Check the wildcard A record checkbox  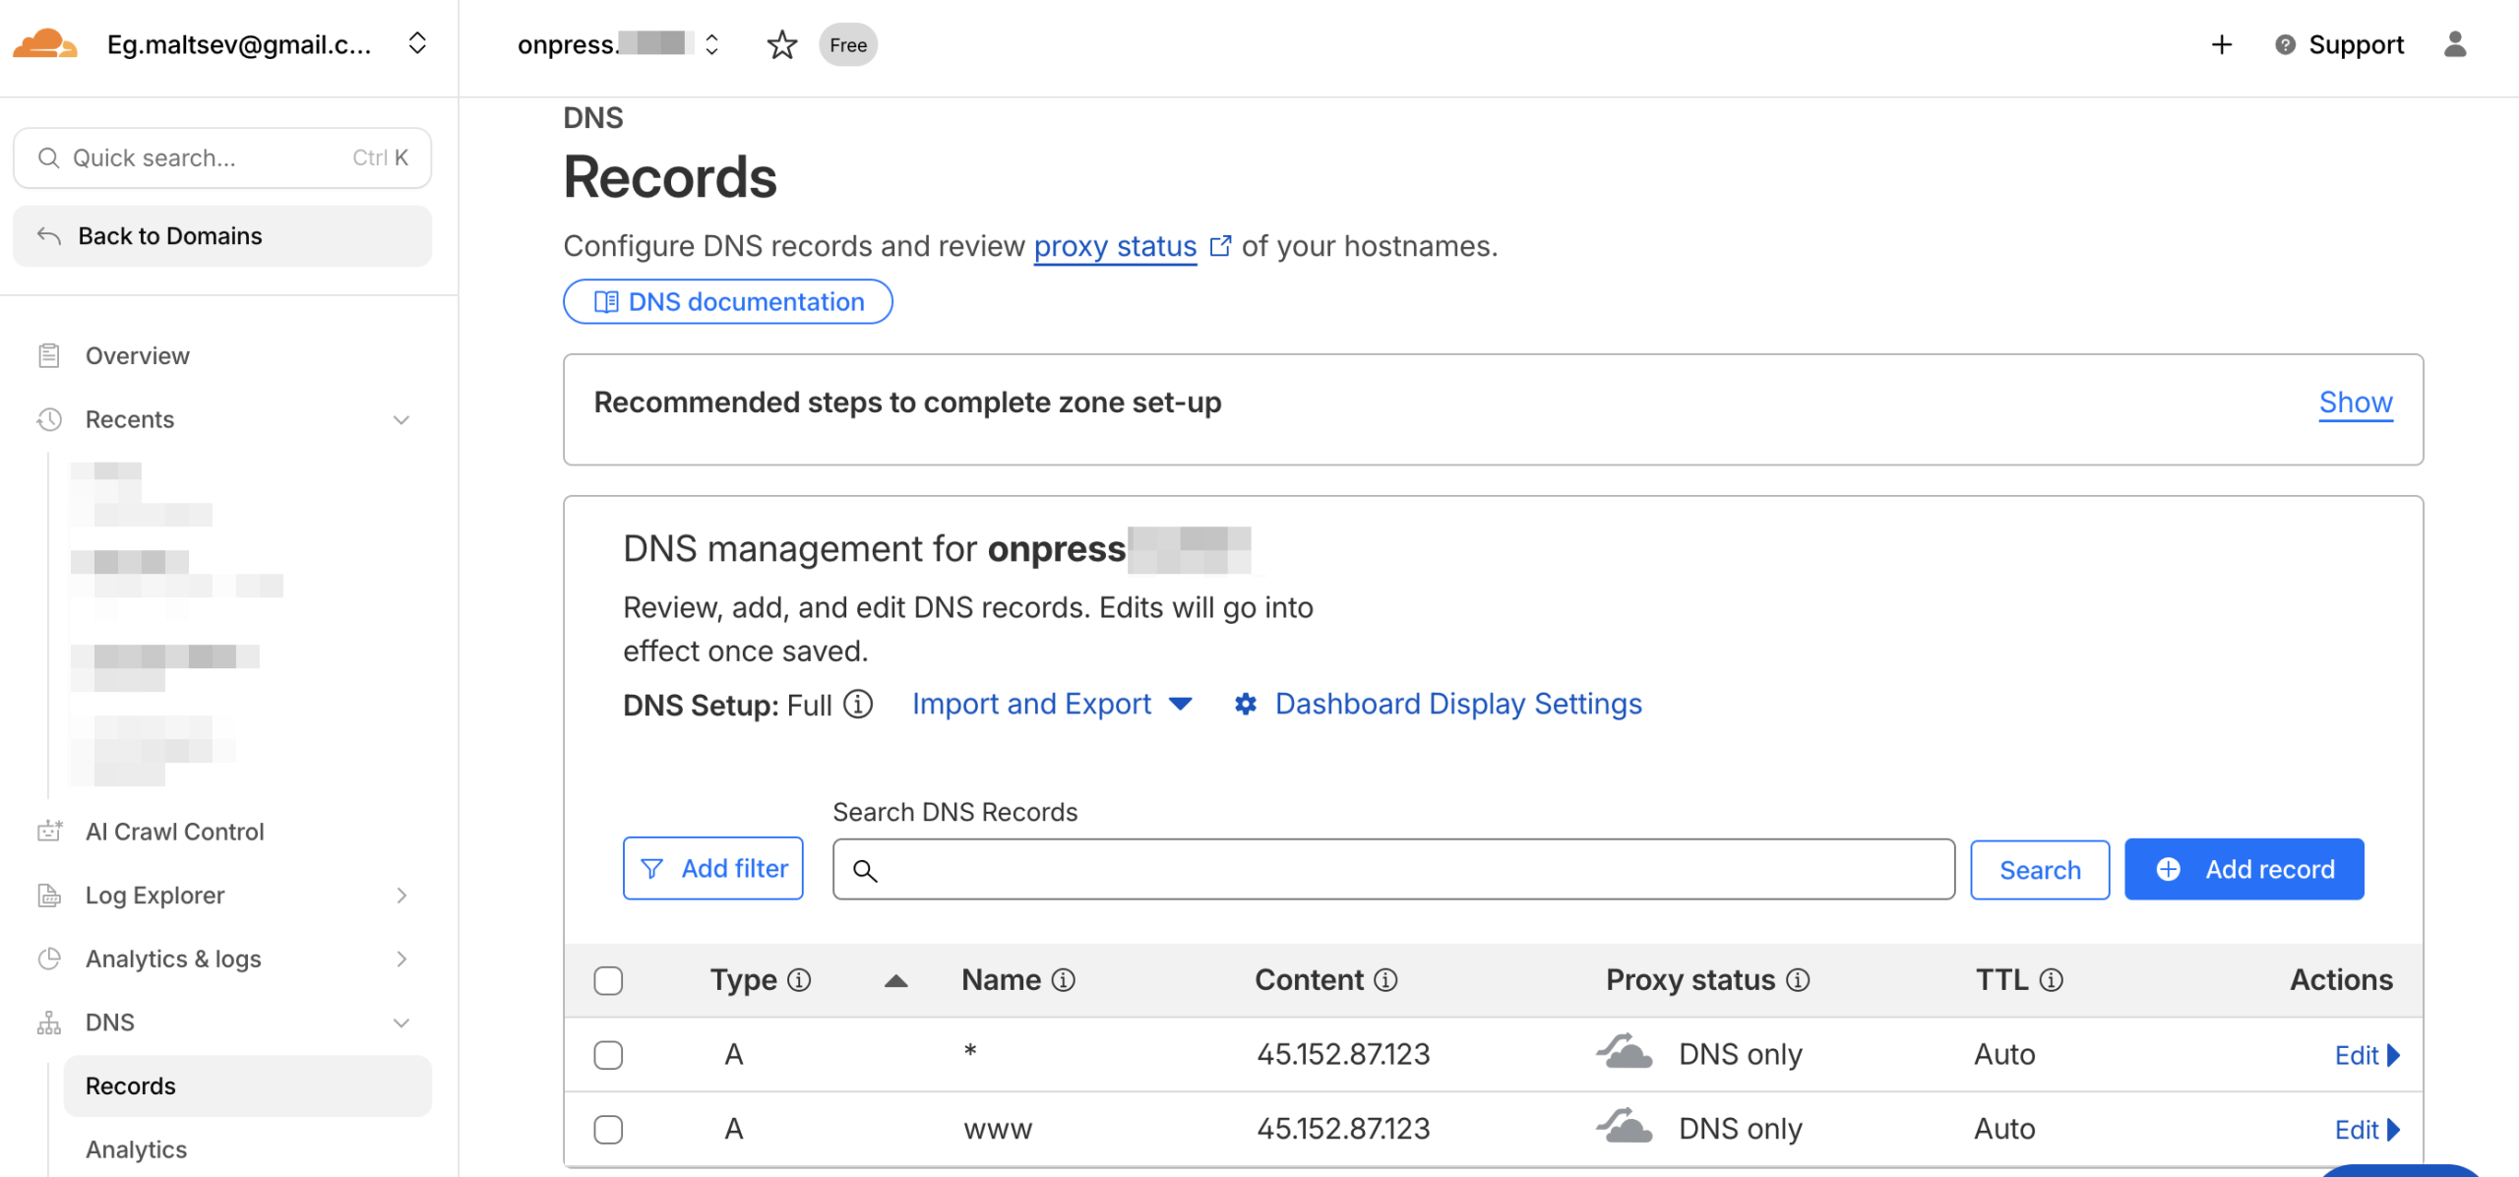click(x=608, y=1055)
